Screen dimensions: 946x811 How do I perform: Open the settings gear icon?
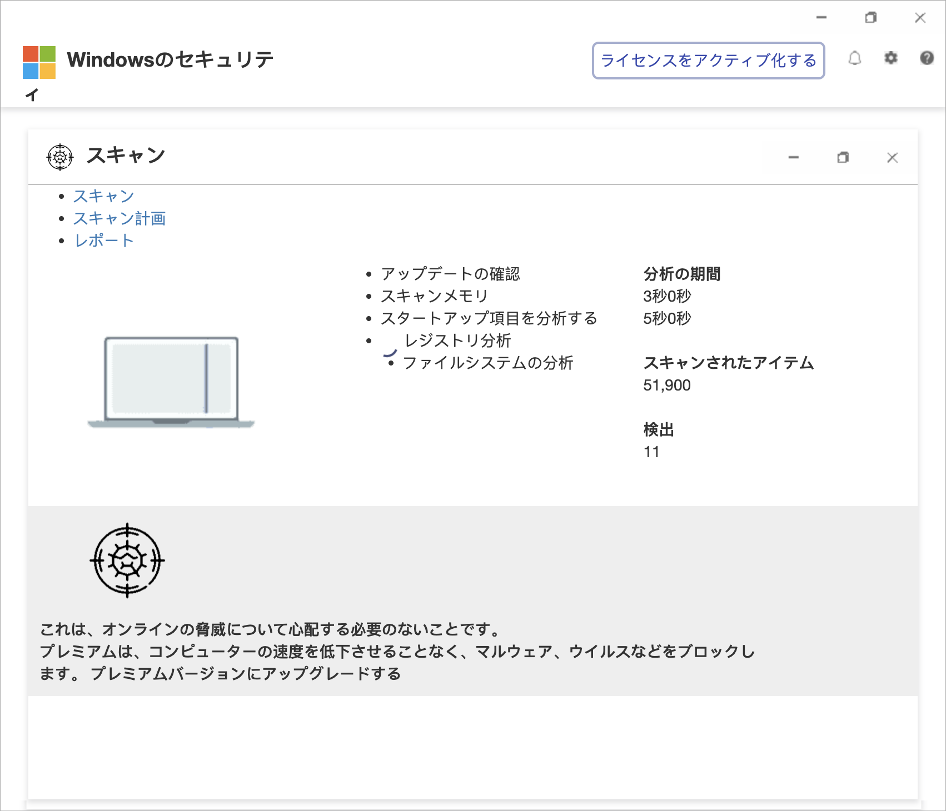[x=891, y=58]
